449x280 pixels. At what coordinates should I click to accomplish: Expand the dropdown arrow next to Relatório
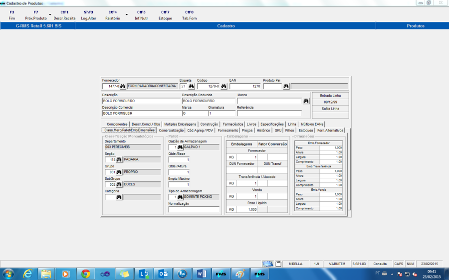pyautogui.click(x=127, y=14)
